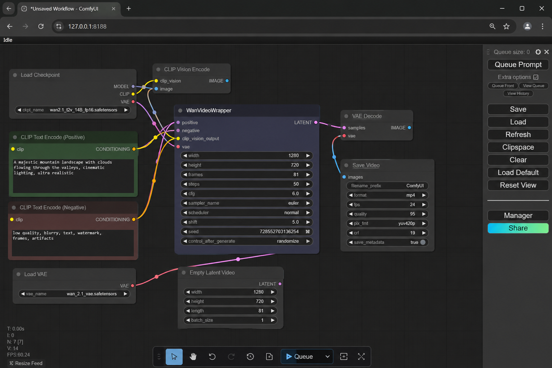The height and width of the screenshot is (368, 552).
Task: Toggle fullscreen expand arrows icon
Action: click(361, 356)
